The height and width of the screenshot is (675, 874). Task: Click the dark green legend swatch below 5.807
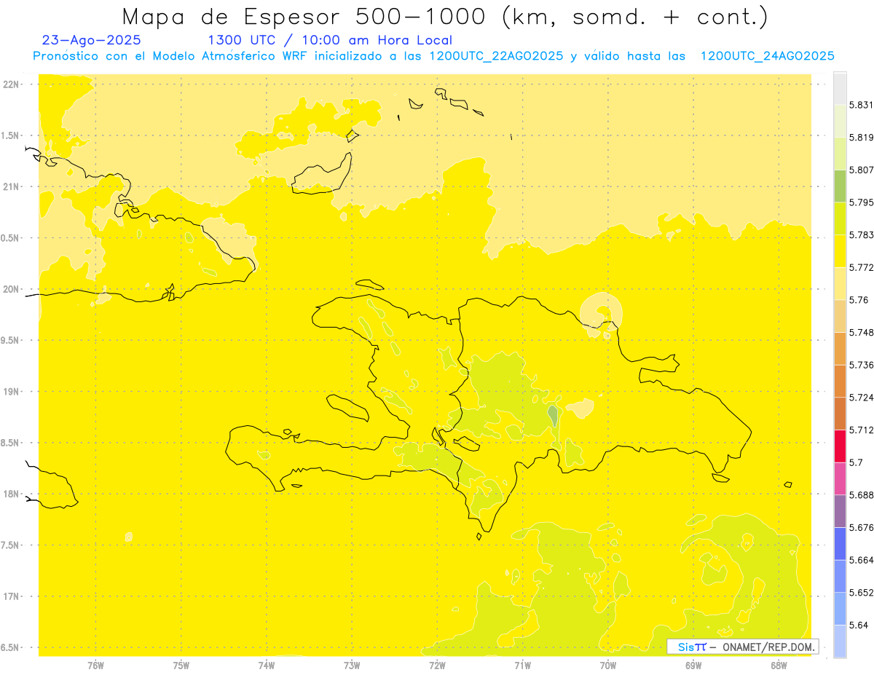pos(840,186)
